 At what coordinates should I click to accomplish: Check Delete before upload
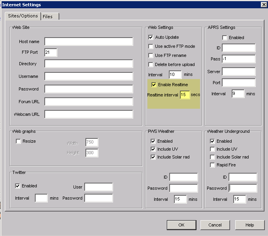[151, 64]
